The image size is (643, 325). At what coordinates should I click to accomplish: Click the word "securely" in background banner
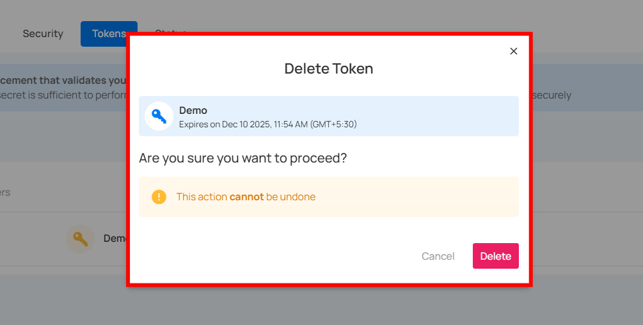[x=552, y=95]
